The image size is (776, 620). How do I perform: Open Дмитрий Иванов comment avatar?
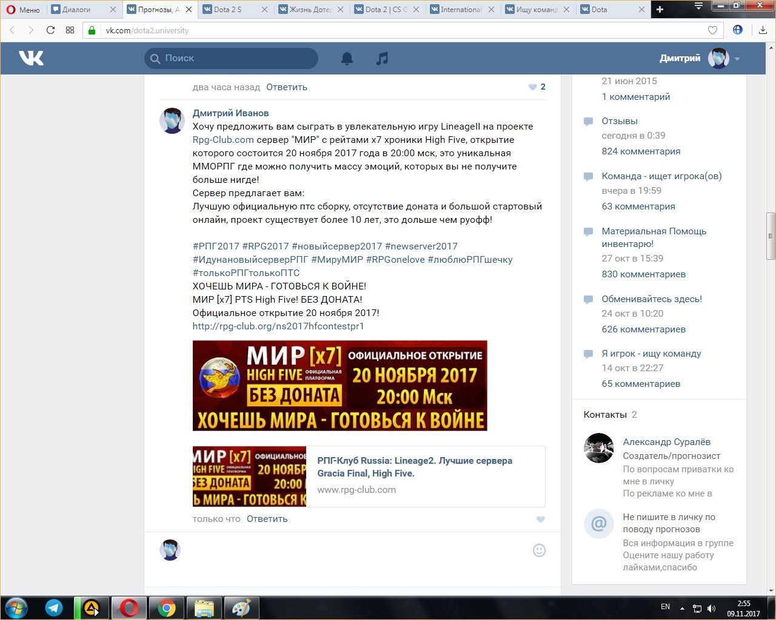click(x=172, y=121)
